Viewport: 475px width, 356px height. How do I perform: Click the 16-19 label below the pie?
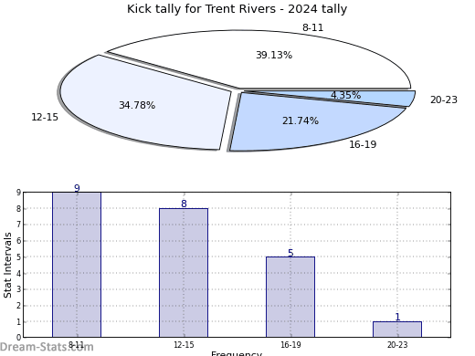pyautogui.click(x=363, y=144)
